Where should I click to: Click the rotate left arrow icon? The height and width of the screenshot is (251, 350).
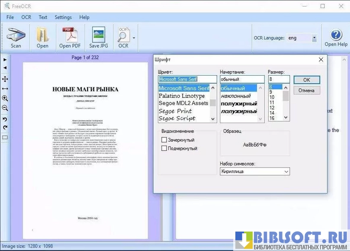coord(5,119)
